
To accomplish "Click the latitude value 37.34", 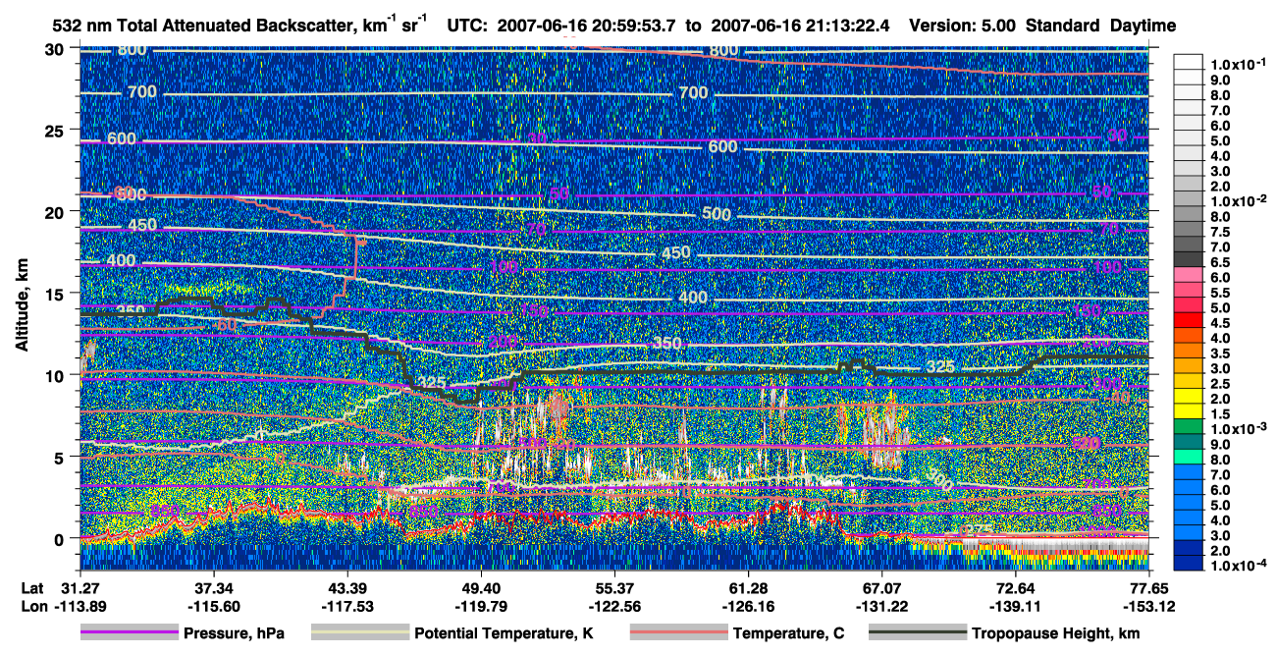I will click(x=213, y=586).
